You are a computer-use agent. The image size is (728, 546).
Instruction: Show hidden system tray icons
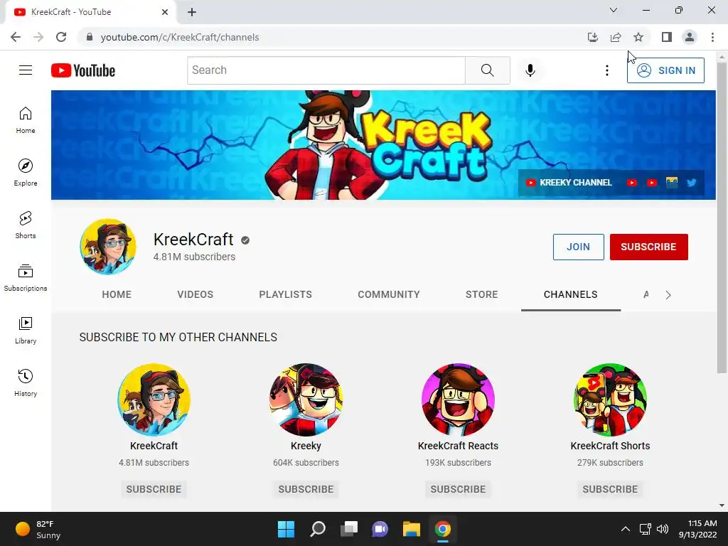(x=626, y=529)
